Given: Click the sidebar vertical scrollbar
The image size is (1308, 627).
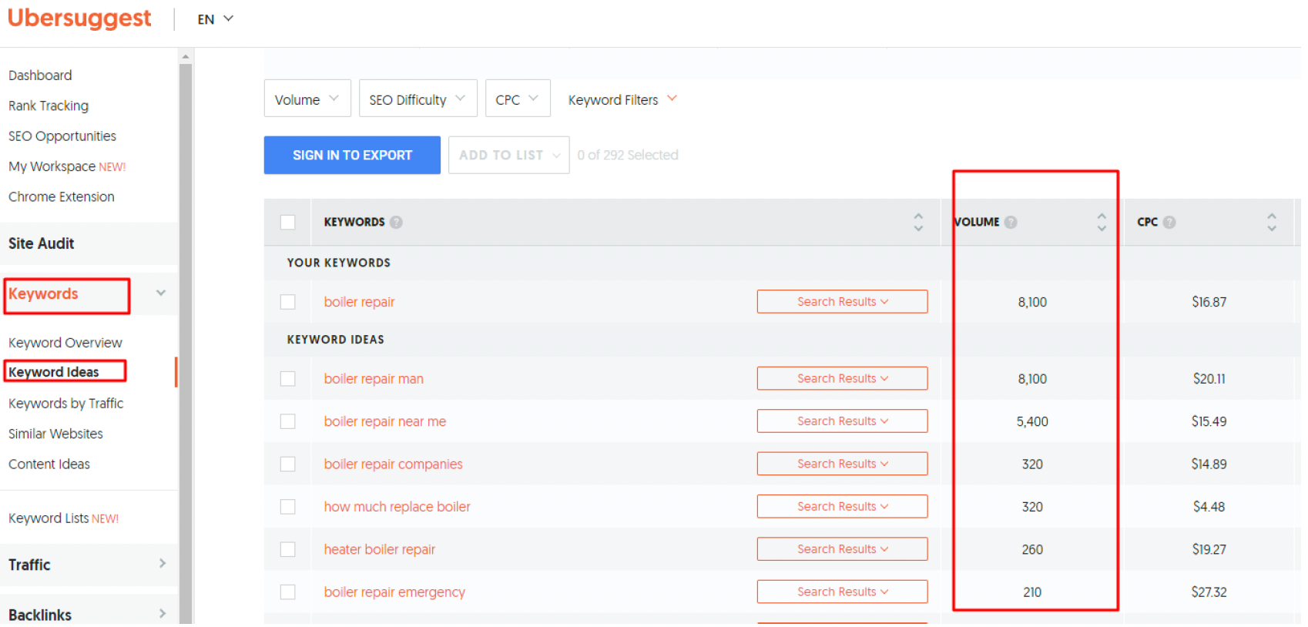Looking at the screenshot, I should tap(185, 343).
